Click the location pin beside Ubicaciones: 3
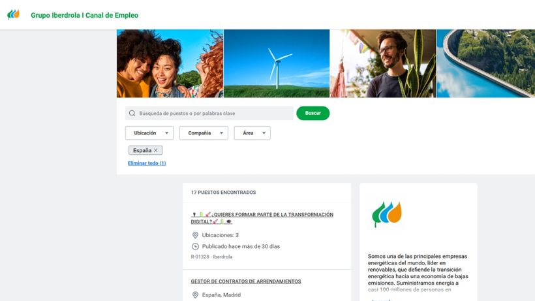The image size is (535, 301). coord(195,235)
